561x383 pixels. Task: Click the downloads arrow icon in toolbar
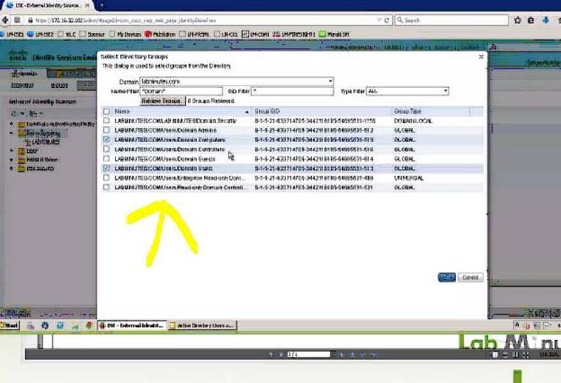[x=546, y=20]
